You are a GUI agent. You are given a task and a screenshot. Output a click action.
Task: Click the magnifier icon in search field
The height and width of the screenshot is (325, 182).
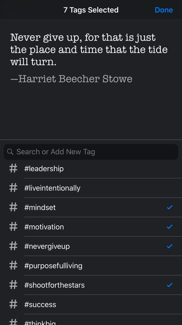tap(10, 152)
